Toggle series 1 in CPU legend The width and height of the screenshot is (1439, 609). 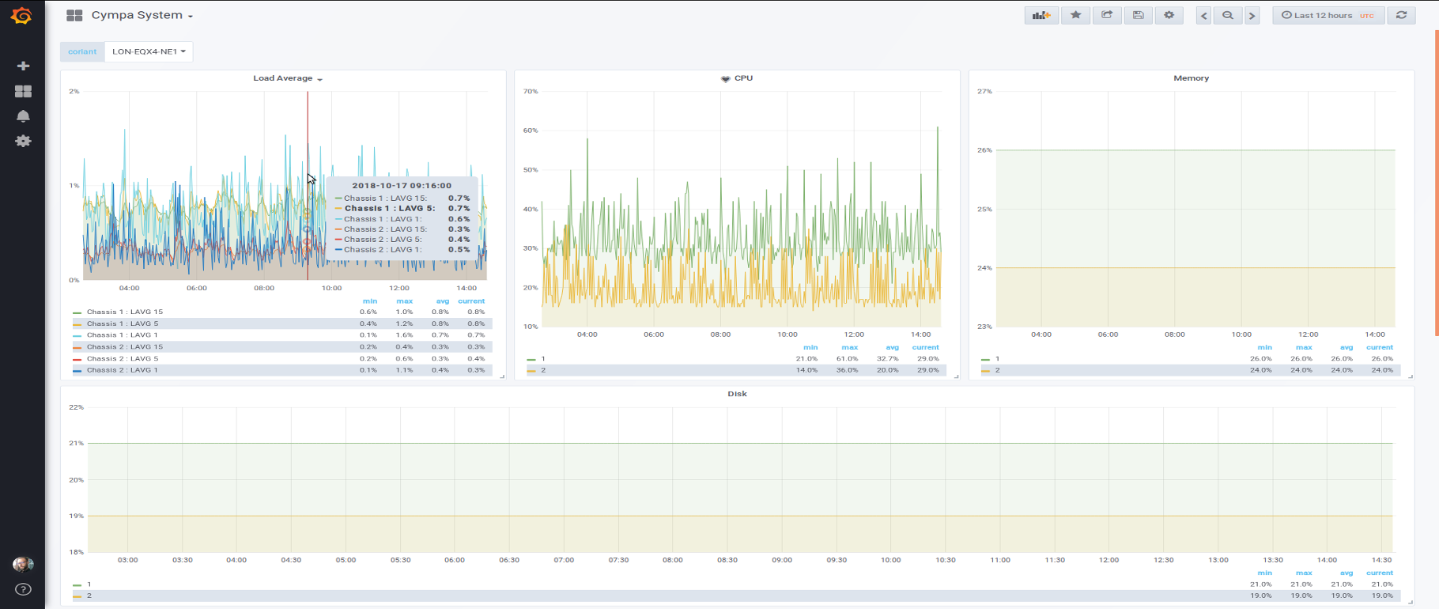coord(542,358)
